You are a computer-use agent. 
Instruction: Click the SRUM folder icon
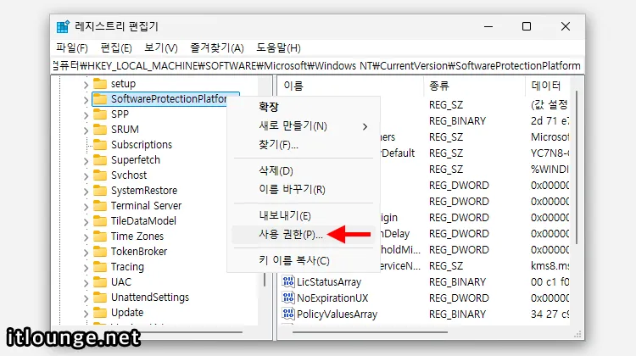point(100,130)
